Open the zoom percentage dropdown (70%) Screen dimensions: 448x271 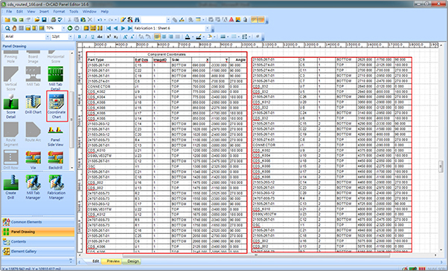click(x=63, y=28)
